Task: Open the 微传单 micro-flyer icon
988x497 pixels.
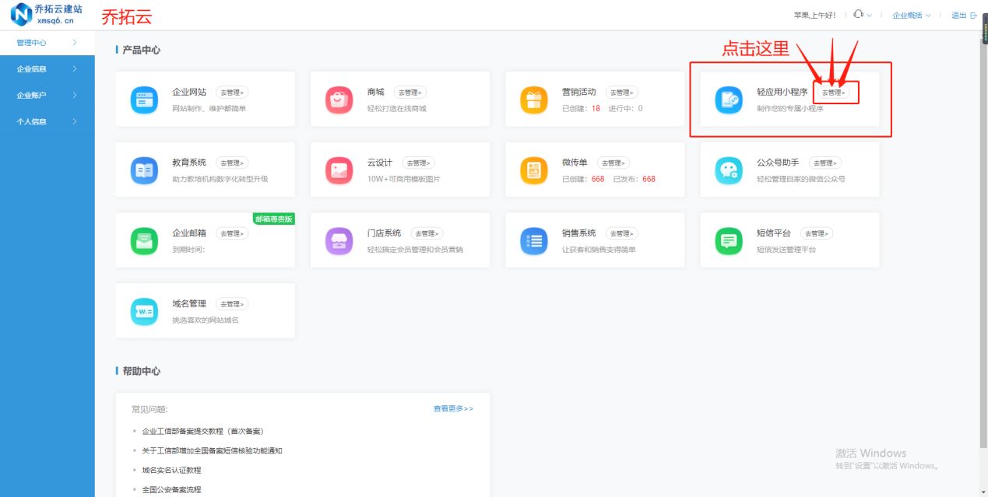Action: pos(533,170)
